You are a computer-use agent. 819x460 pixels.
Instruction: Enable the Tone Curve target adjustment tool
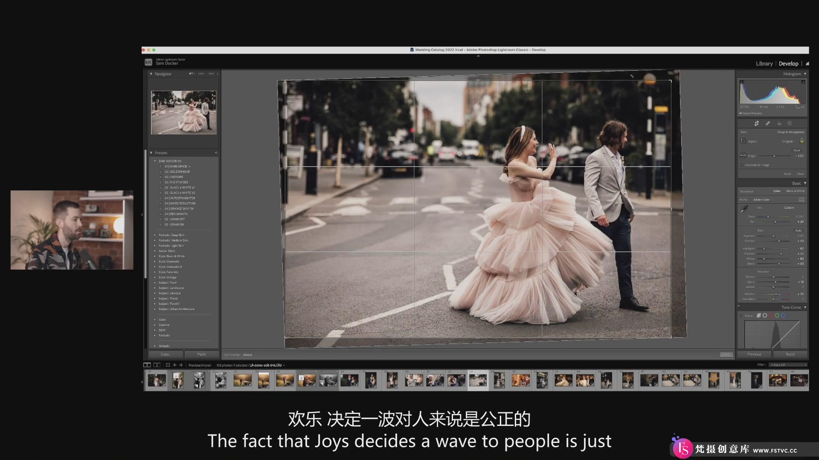tap(741, 316)
